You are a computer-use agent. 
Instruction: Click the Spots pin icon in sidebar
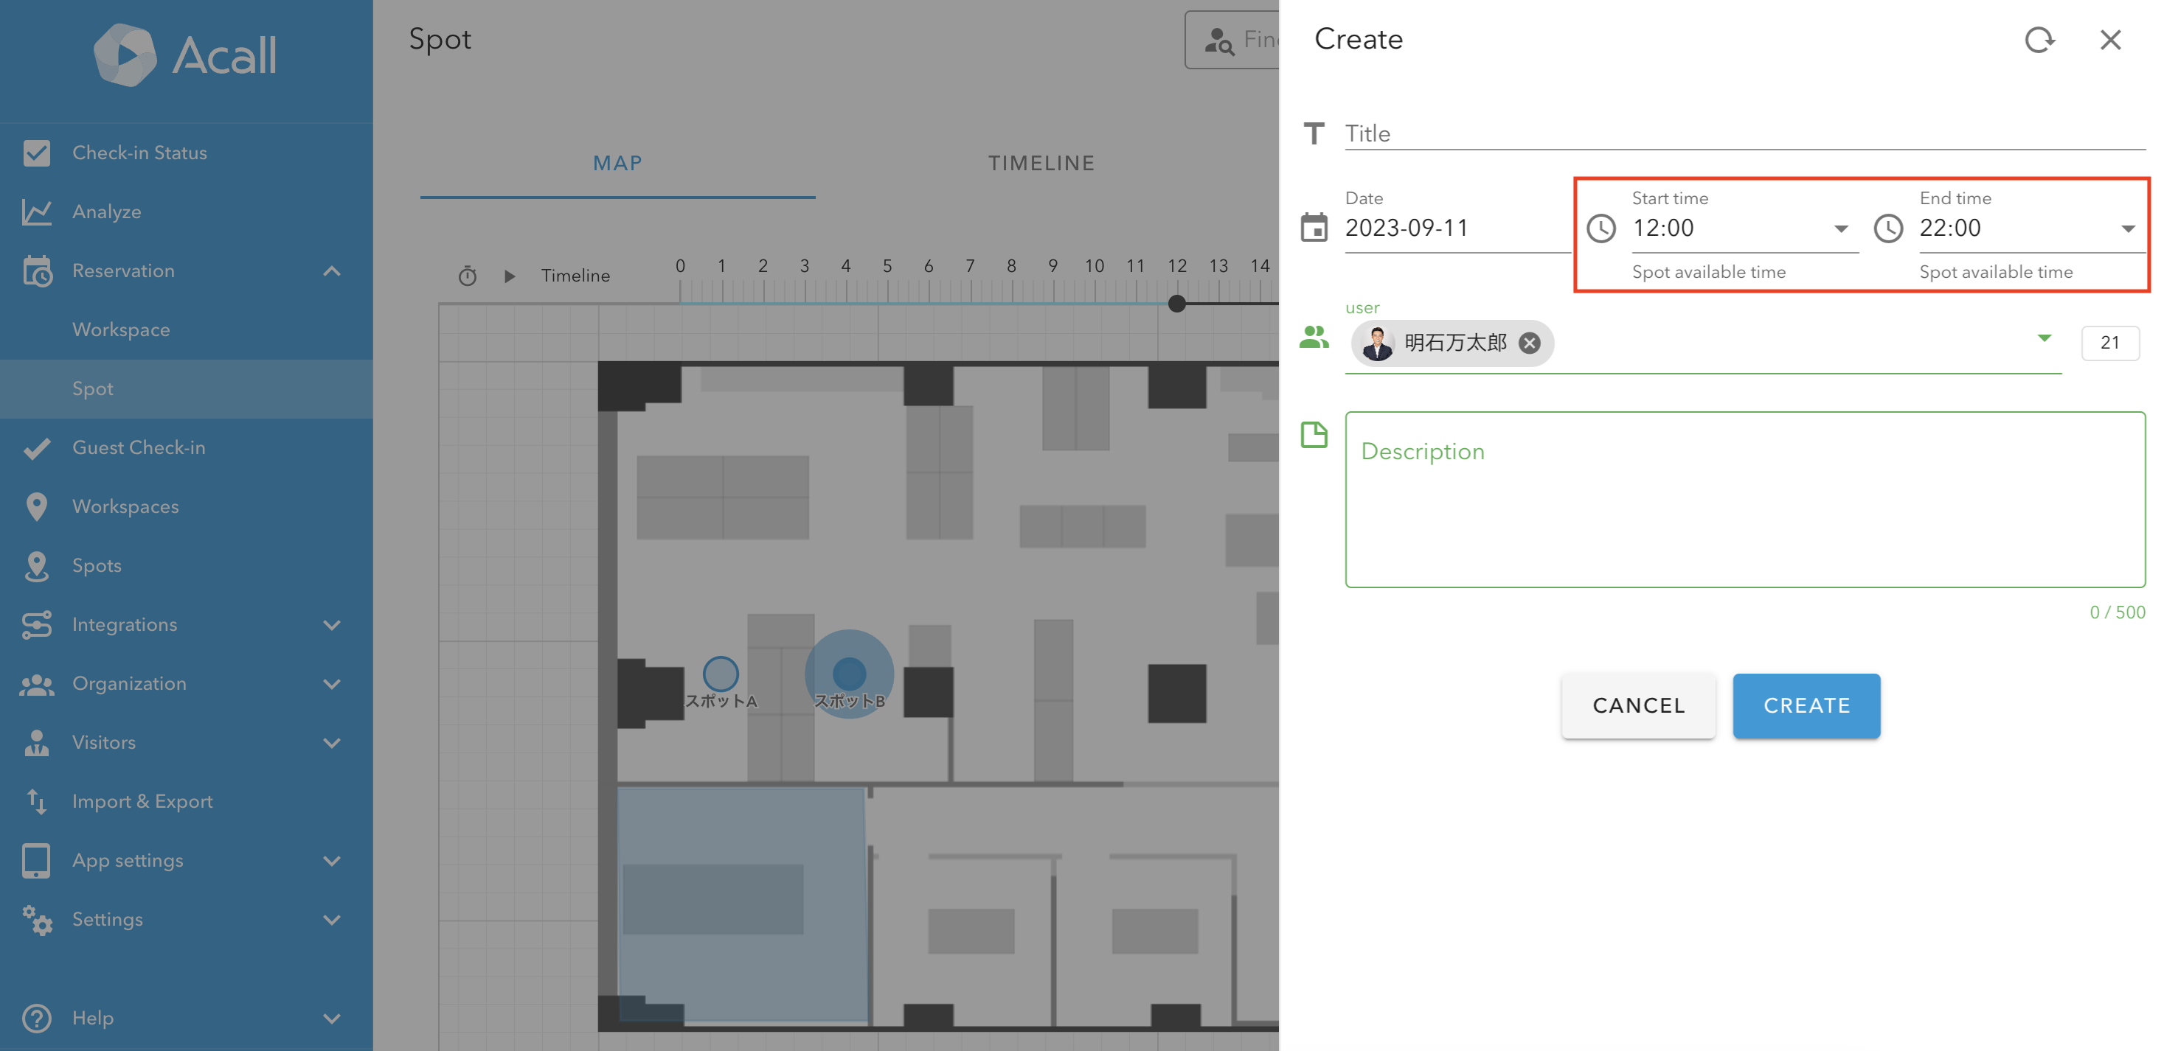(x=36, y=566)
